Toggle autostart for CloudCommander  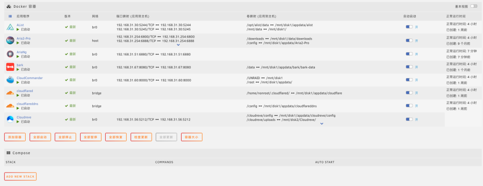tap(409, 80)
